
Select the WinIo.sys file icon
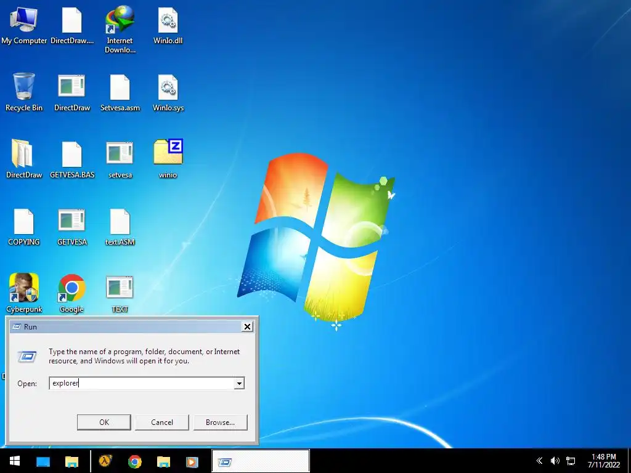(168, 92)
